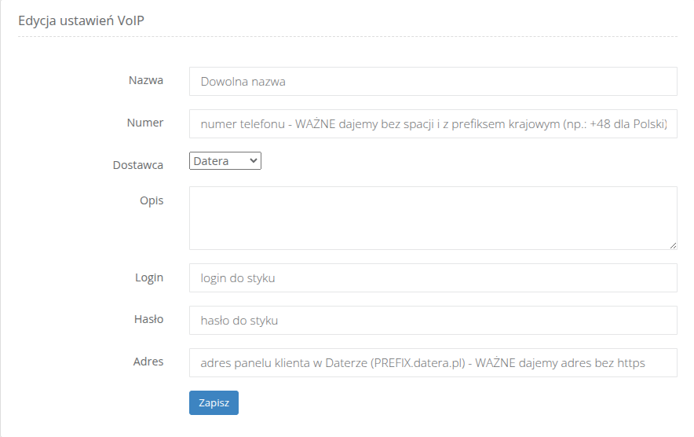The width and height of the screenshot is (694, 437).
Task: Click the Dostawca label text
Action: coord(138,165)
